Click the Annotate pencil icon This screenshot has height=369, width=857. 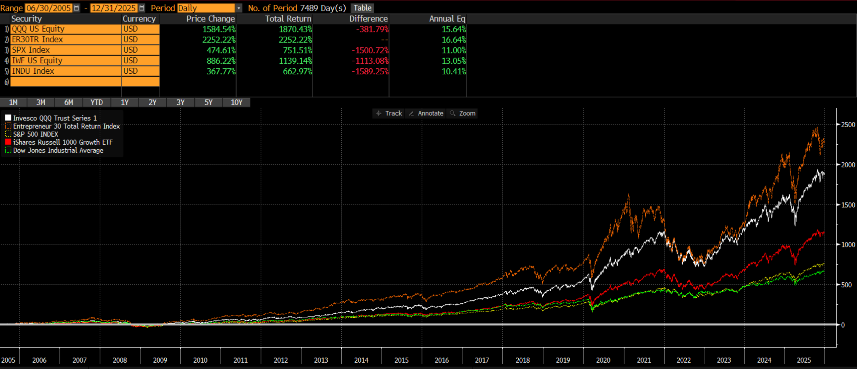point(411,114)
